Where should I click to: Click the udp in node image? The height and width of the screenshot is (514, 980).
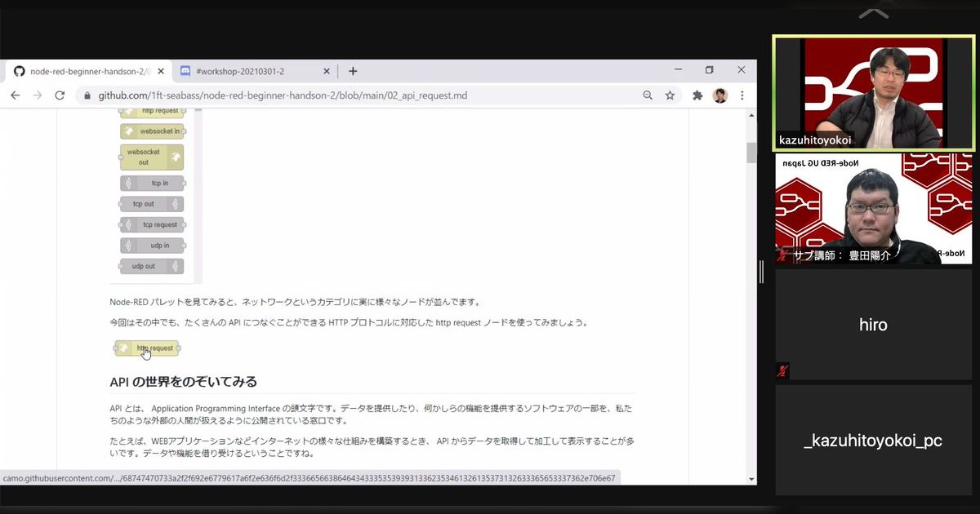coord(152,245)
